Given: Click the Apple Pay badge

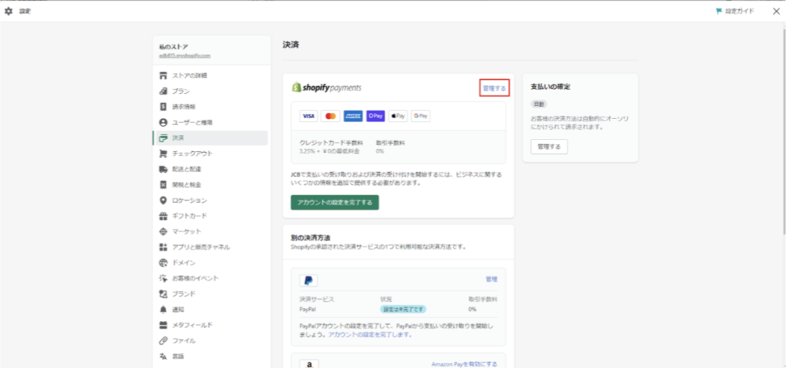Looking at the screenshot, I should pyautogui.click(x=397, y=115).
